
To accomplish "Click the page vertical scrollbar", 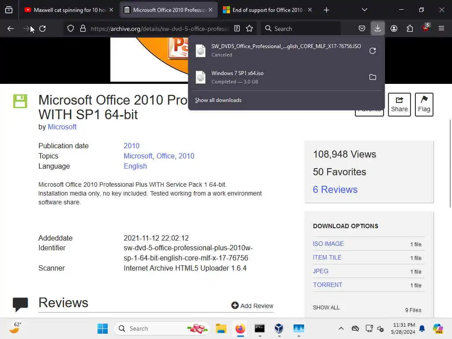I will tap(450, 163).
